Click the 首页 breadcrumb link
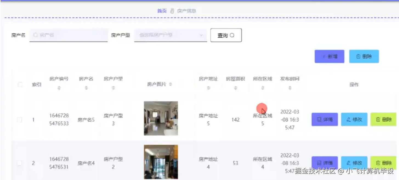 coord(162,11)
